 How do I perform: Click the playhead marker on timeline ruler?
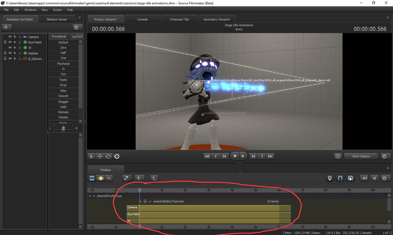139,190
